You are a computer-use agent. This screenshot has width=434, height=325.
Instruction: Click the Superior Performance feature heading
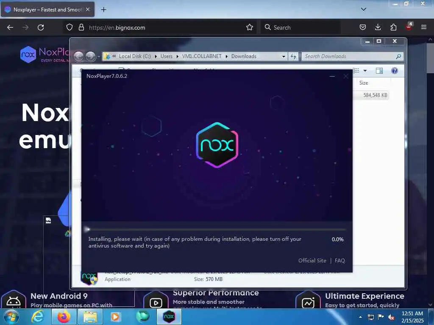click(x=216, y=293)
